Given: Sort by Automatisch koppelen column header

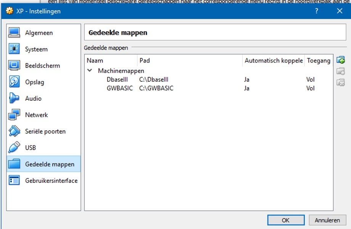Looking at the screenshot, I should tap(274, 60).
